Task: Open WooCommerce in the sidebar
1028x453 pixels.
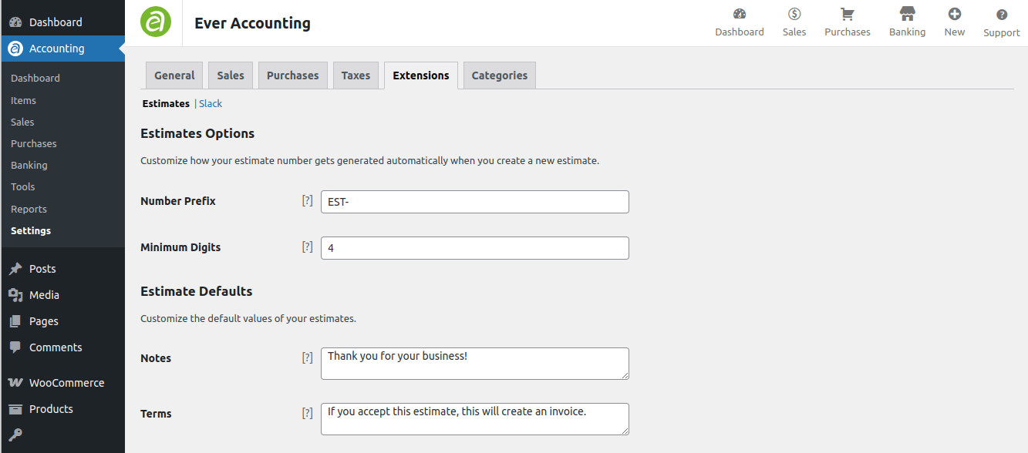Action: (62, 383)
